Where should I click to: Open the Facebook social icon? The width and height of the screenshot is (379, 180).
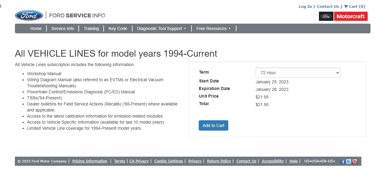tap(343, 162)
